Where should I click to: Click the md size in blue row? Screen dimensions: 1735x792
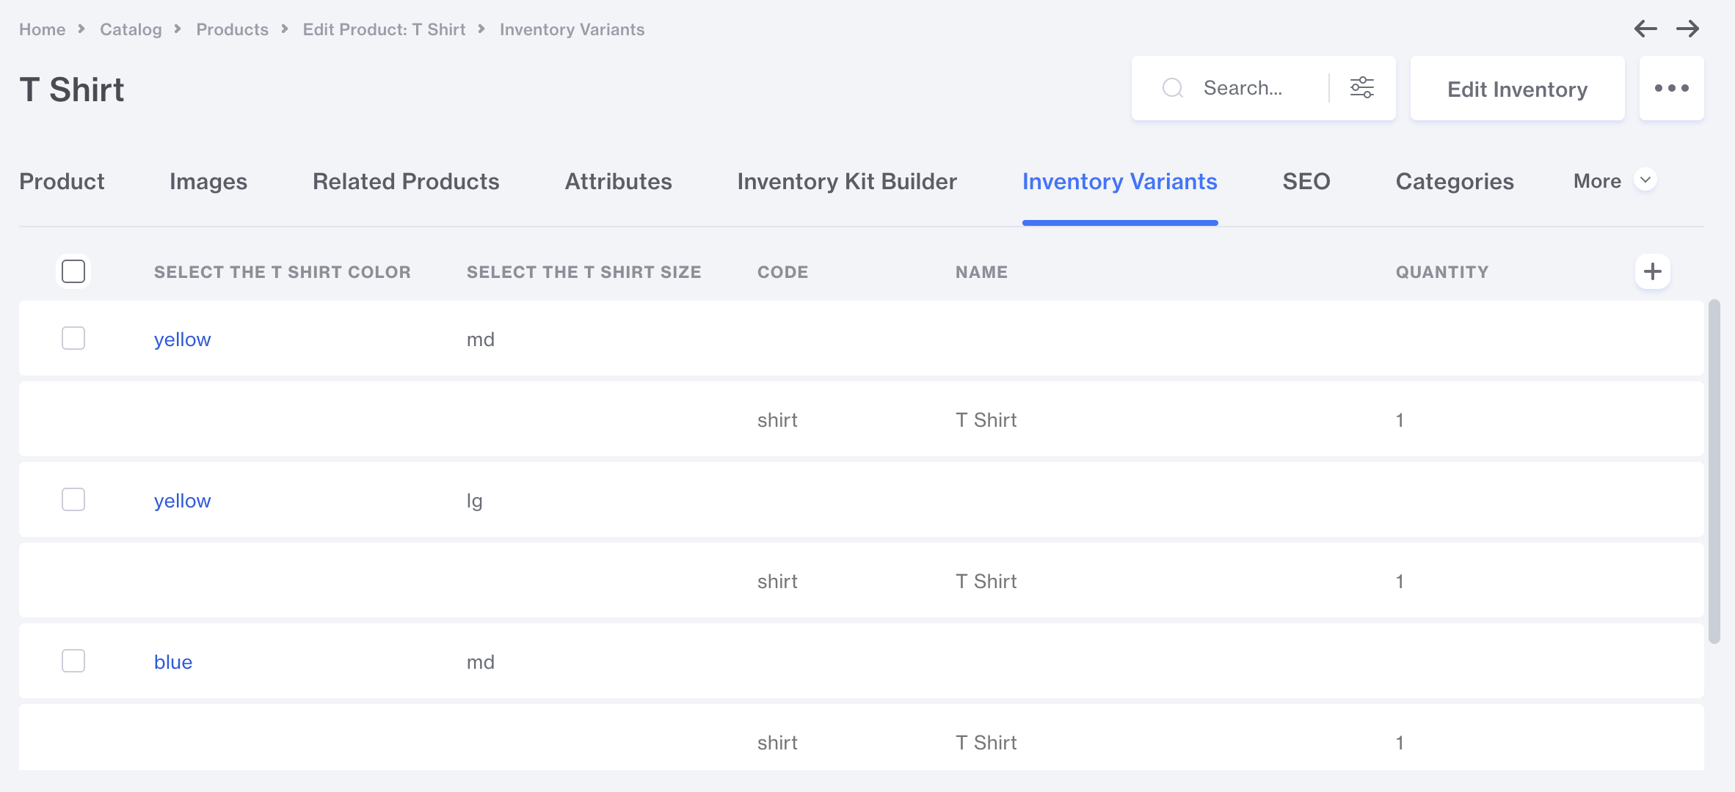[480, 662]
